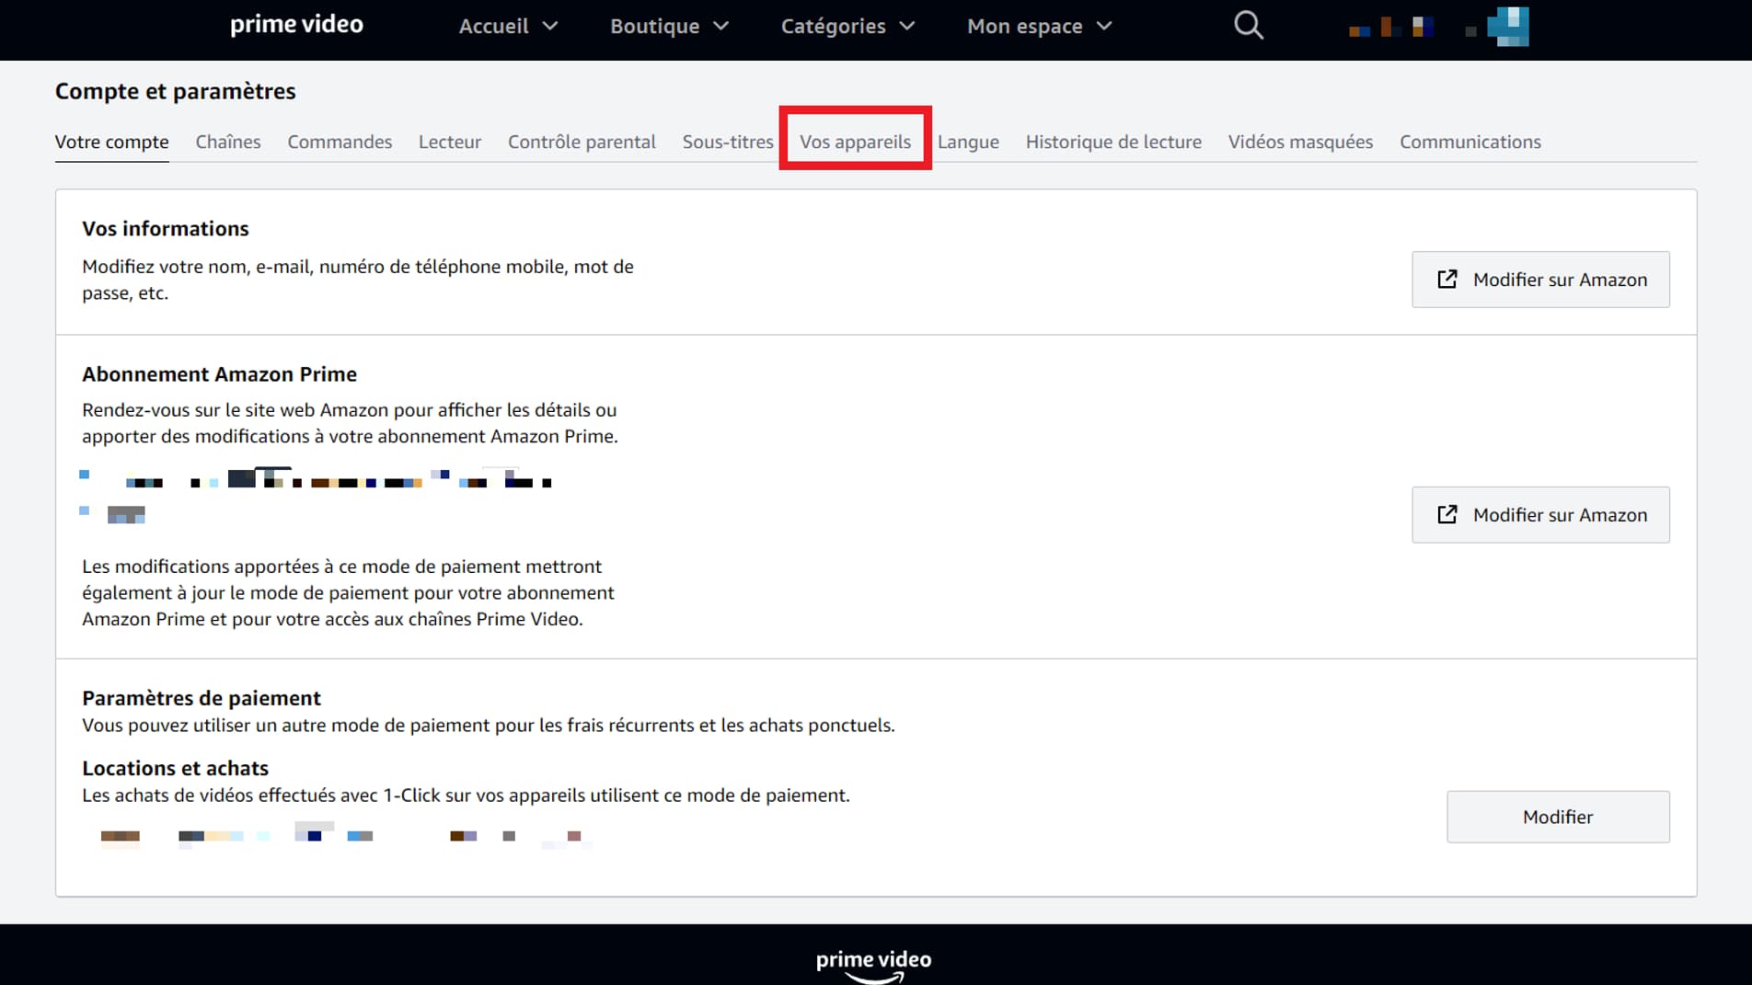Open the Lecteur tab
1752x985 pixels.
(x=450, y=142)
